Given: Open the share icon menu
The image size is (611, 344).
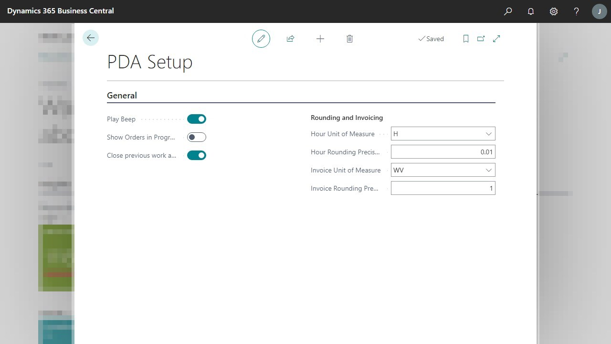Looking at the screenshot, I should point(290,39).
